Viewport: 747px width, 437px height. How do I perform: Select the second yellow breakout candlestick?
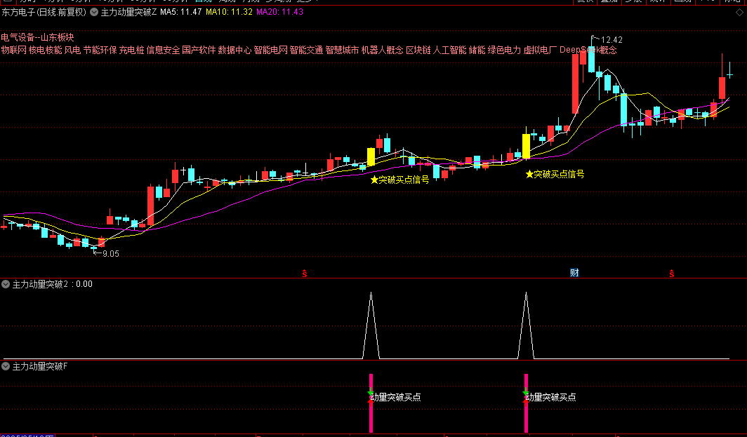(x=526, y=145)
